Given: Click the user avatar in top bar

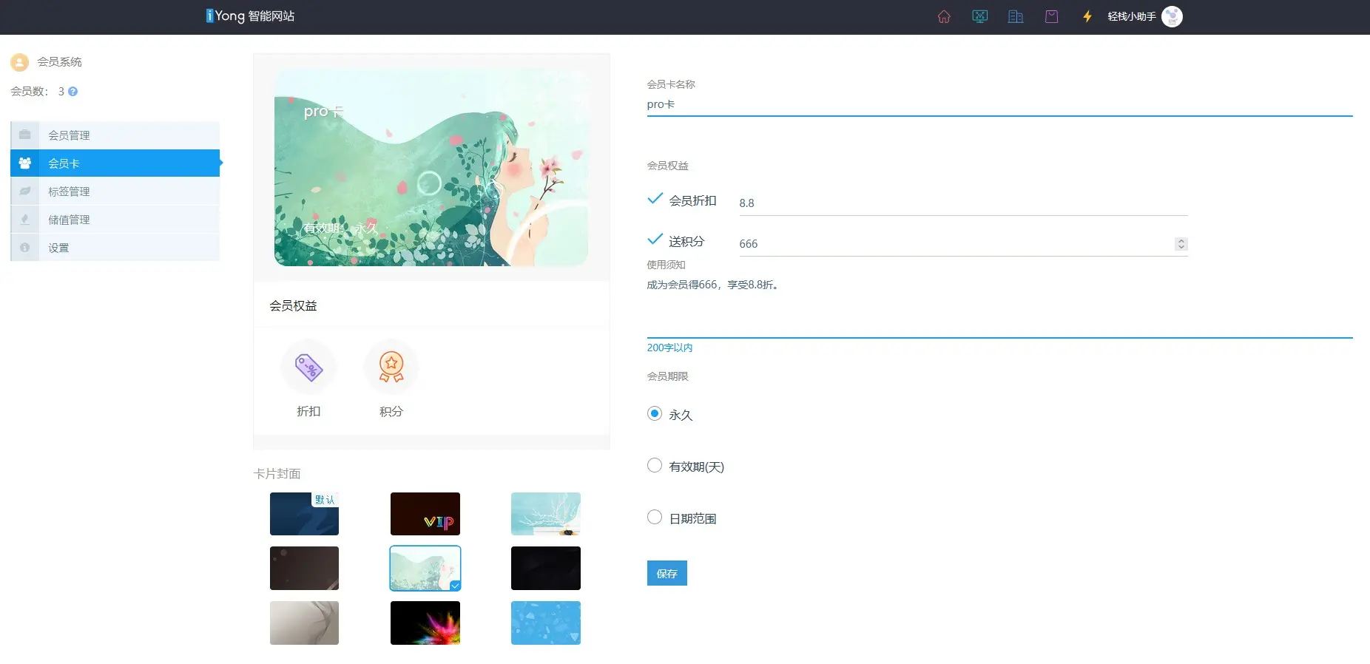Looking at the screenshot, I should (1172, 16).
